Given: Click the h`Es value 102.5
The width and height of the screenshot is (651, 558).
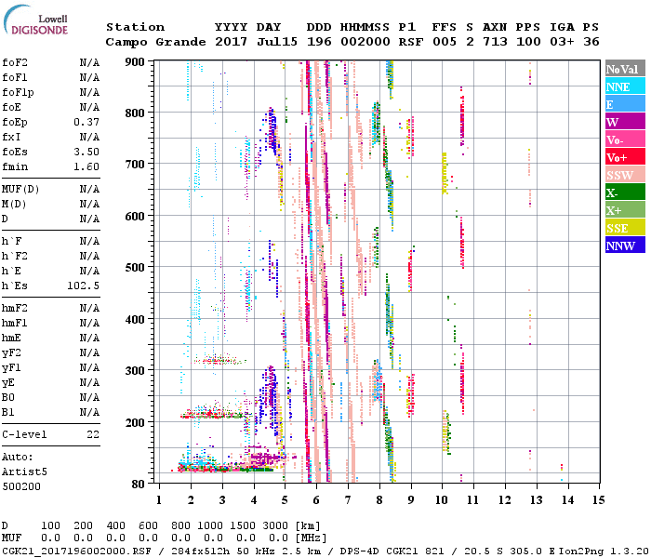Looking at the screenshot, I should point(83,286).
